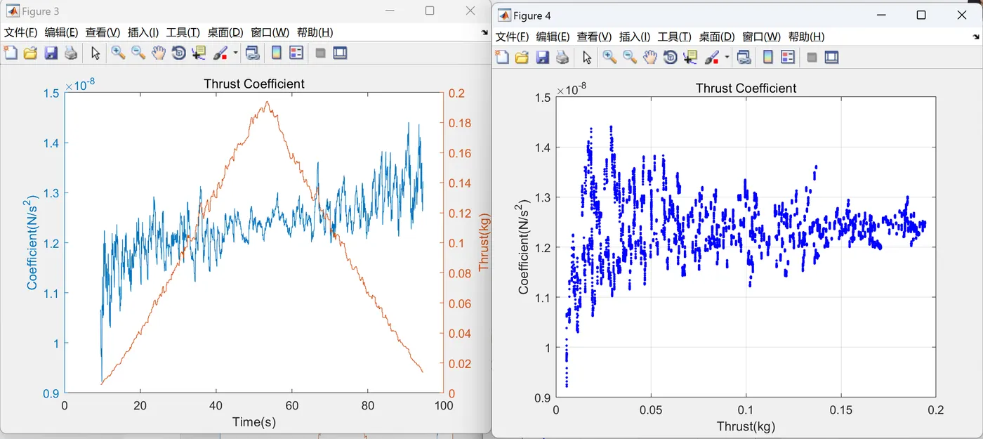
Task: Select Zoom In tool in Figure 3
Action: click(117, 53)
